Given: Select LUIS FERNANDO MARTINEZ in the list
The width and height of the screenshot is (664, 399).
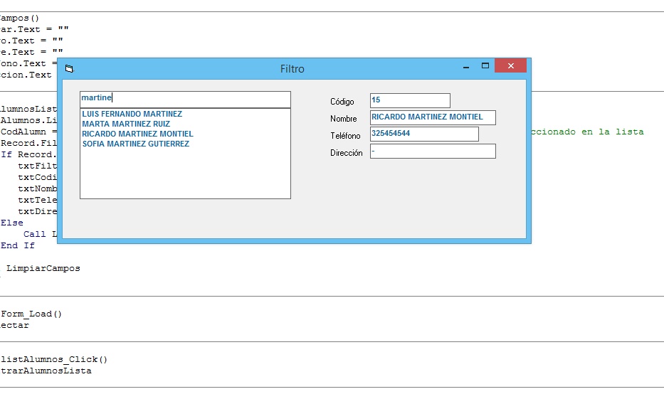Looking at the screenshot, I should point(132,114).
